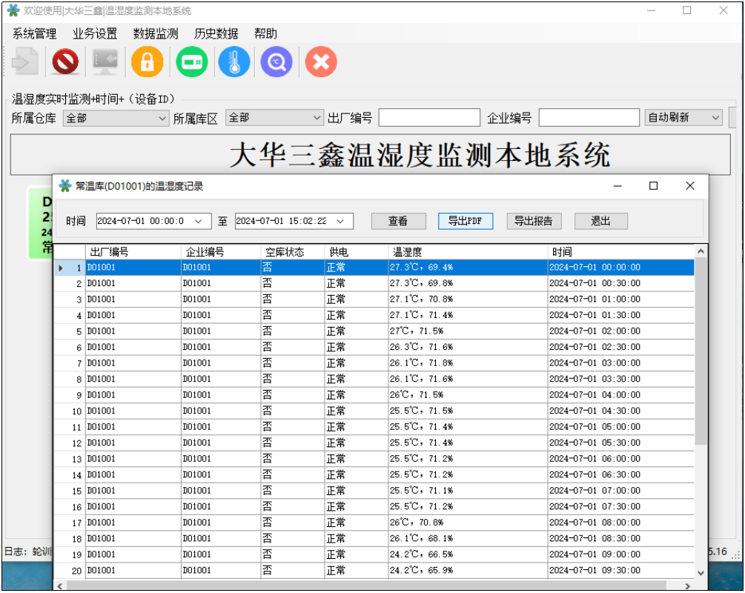This screenshot has width=745, height=593.
Task: Open the blue thermometer monitoring icon
Action: 234,62
